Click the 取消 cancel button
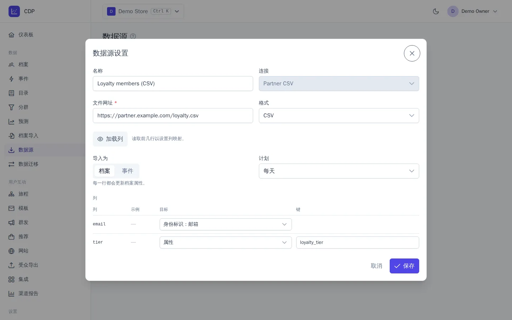 (377, 266)
